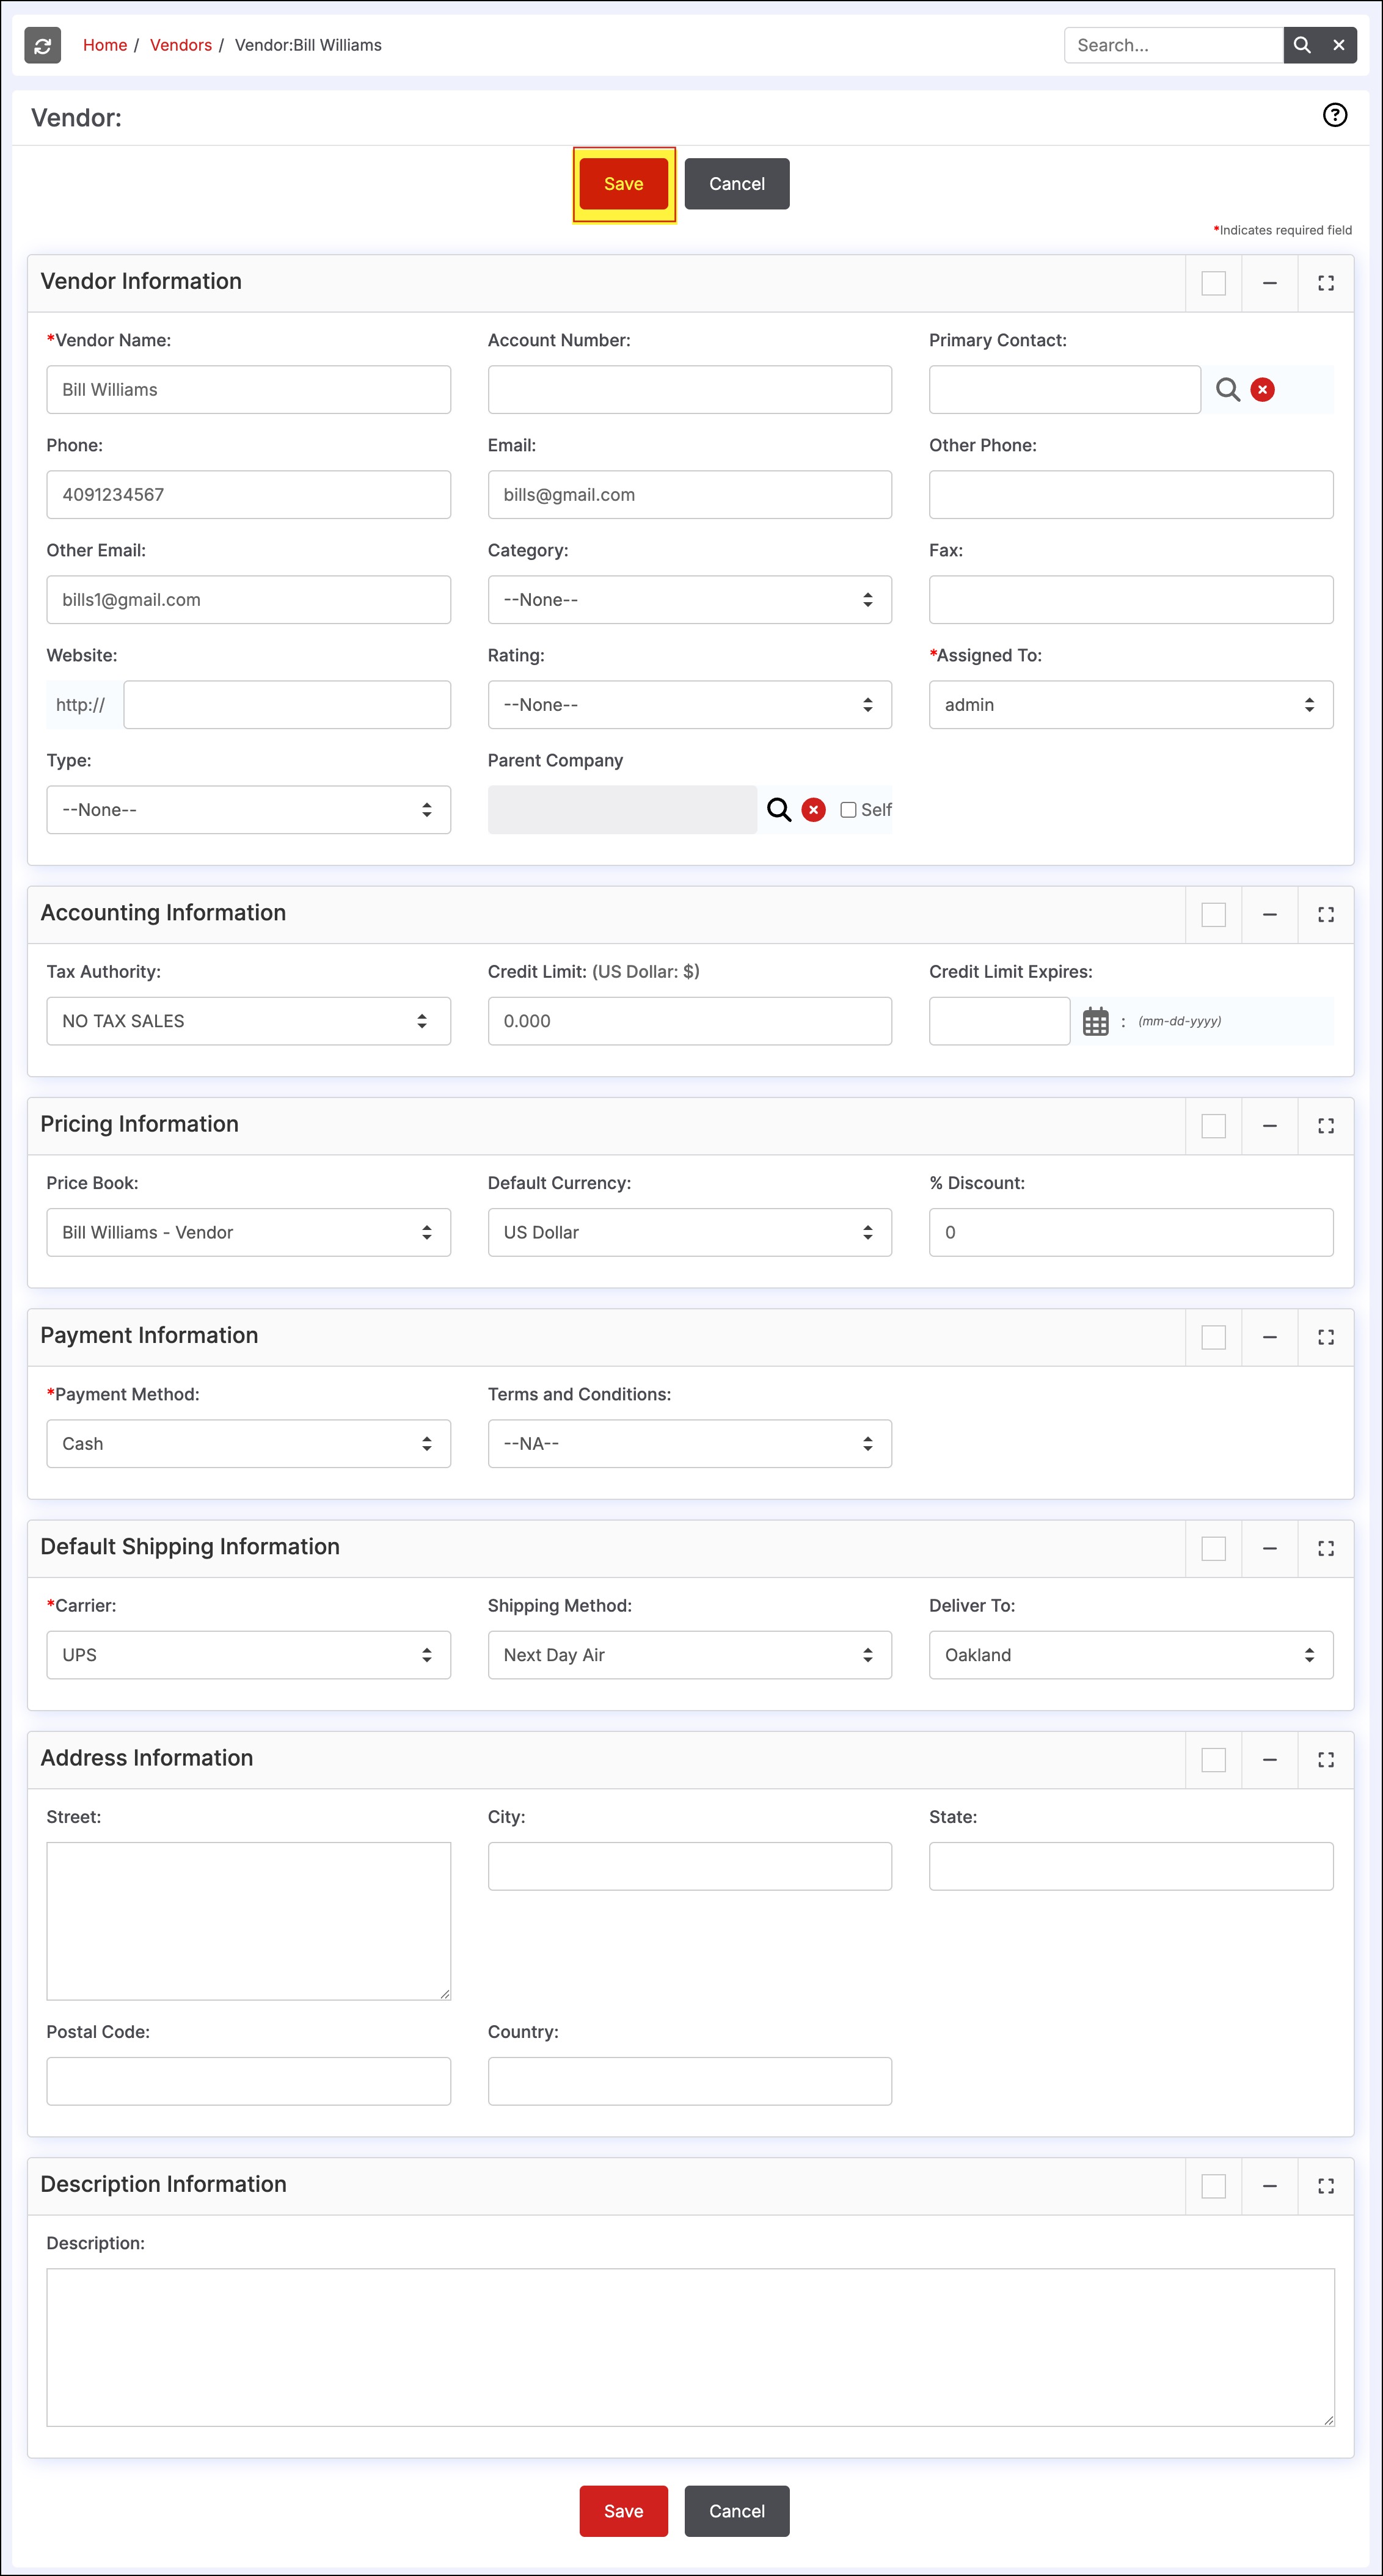Open the Deliver To dropdown showing Oakland
The height and width of the screenshot is (2576, 1383).
click(1131, 1655)
